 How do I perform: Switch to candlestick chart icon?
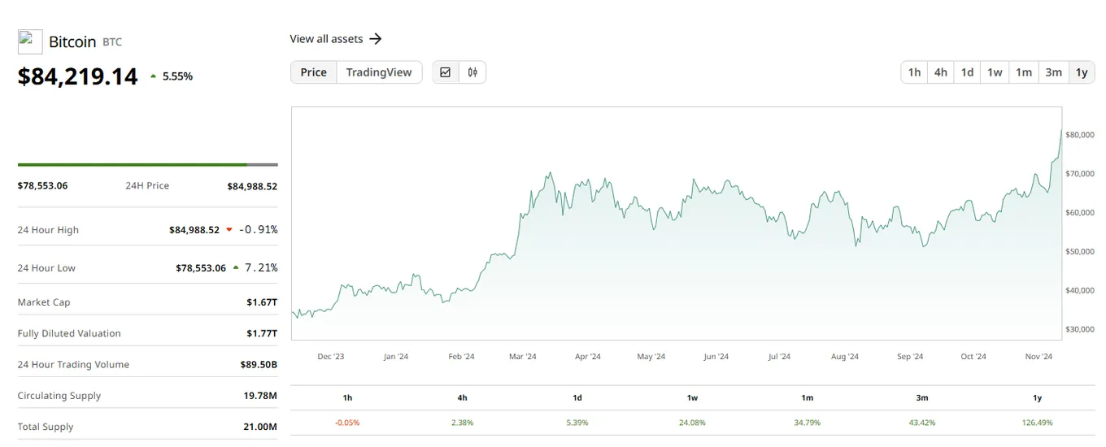coord(472,72)
